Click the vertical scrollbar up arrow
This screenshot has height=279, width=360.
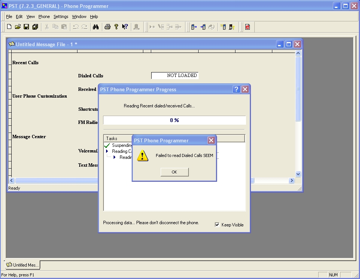[x=298, y=53]
